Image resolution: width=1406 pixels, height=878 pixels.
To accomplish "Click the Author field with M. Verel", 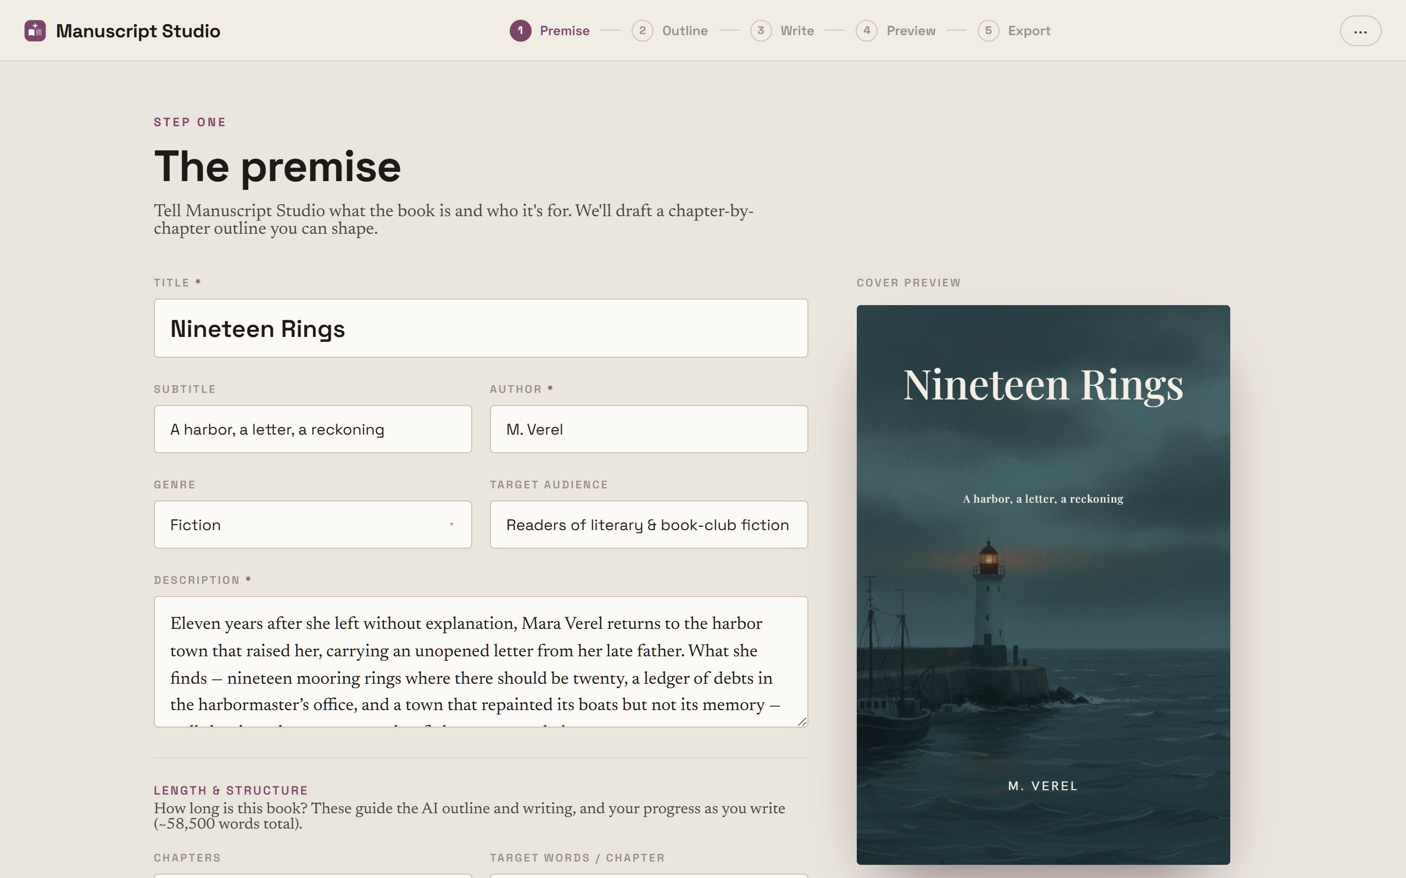I will [x=649, y=429].
